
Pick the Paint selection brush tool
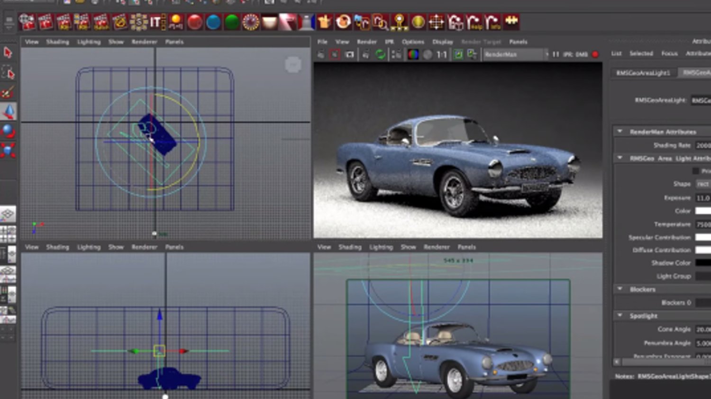8,92
